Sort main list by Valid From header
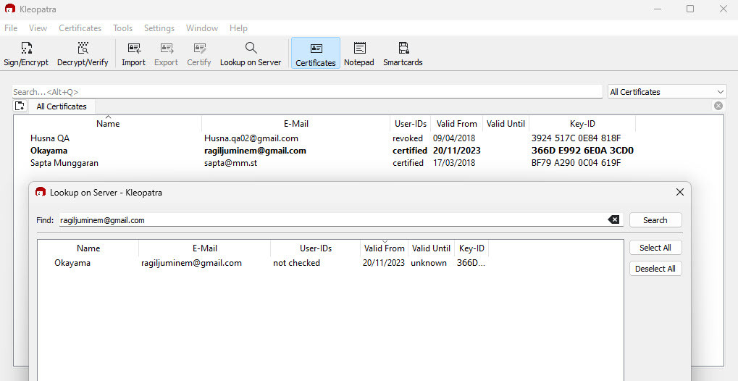Screen dimensions: 738x381 coord(456,124)
